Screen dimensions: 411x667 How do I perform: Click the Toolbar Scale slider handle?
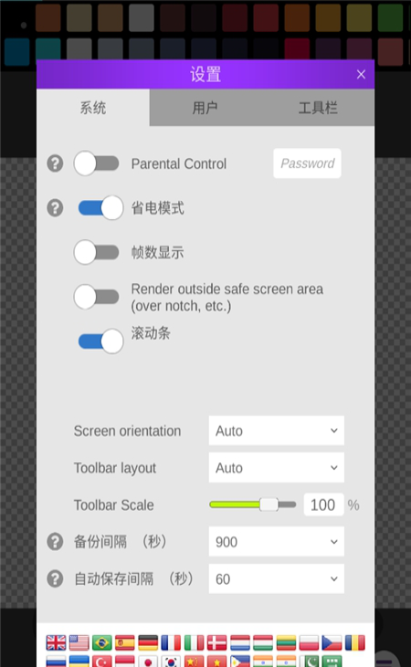(x=269, y=504)
